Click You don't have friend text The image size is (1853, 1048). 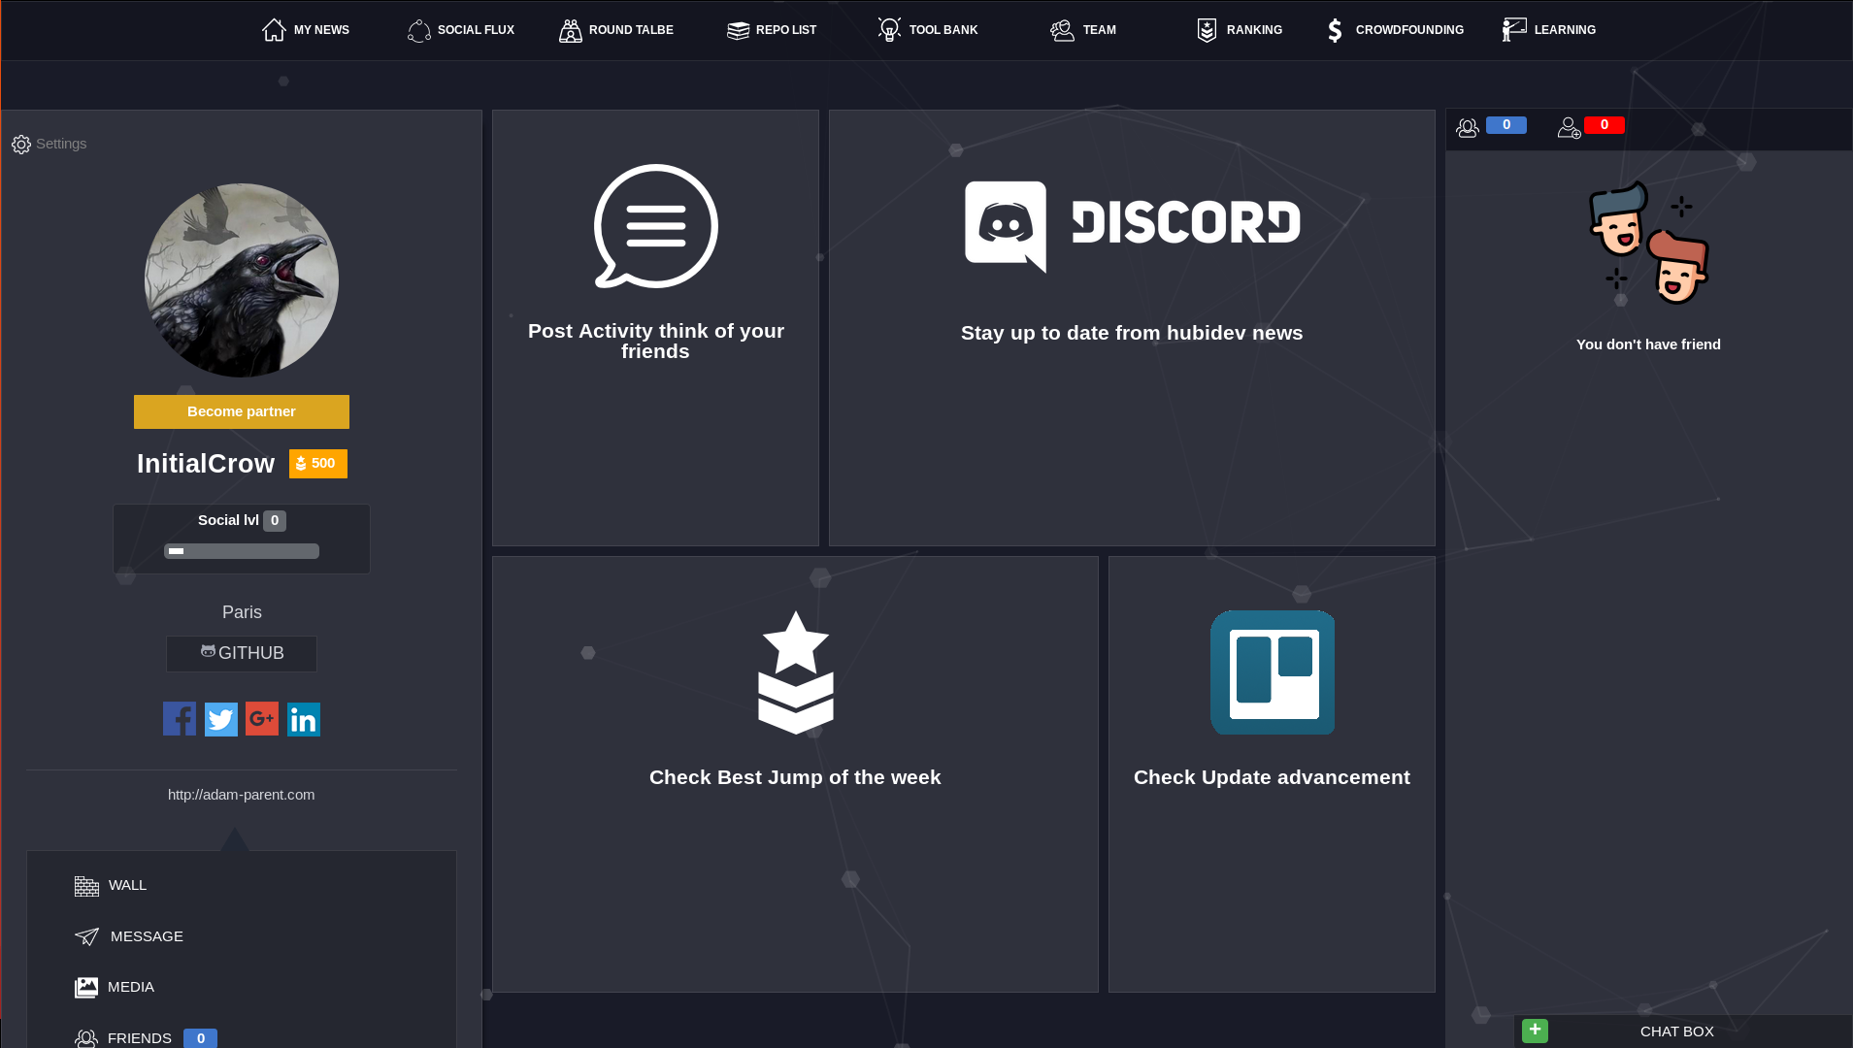pos(1648,344)
